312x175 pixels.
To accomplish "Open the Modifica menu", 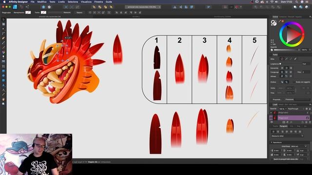I will click(42, 2).
